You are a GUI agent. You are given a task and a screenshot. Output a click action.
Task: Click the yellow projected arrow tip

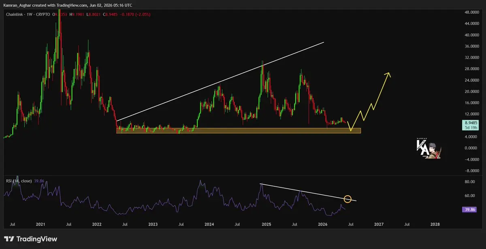[x=388, y=74]
